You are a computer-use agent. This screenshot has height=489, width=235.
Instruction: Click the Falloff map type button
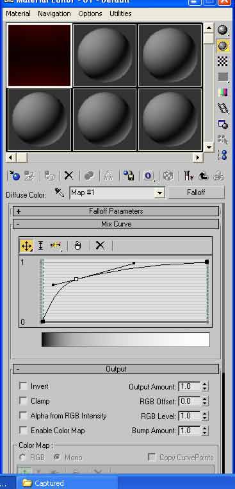[196, 193]
